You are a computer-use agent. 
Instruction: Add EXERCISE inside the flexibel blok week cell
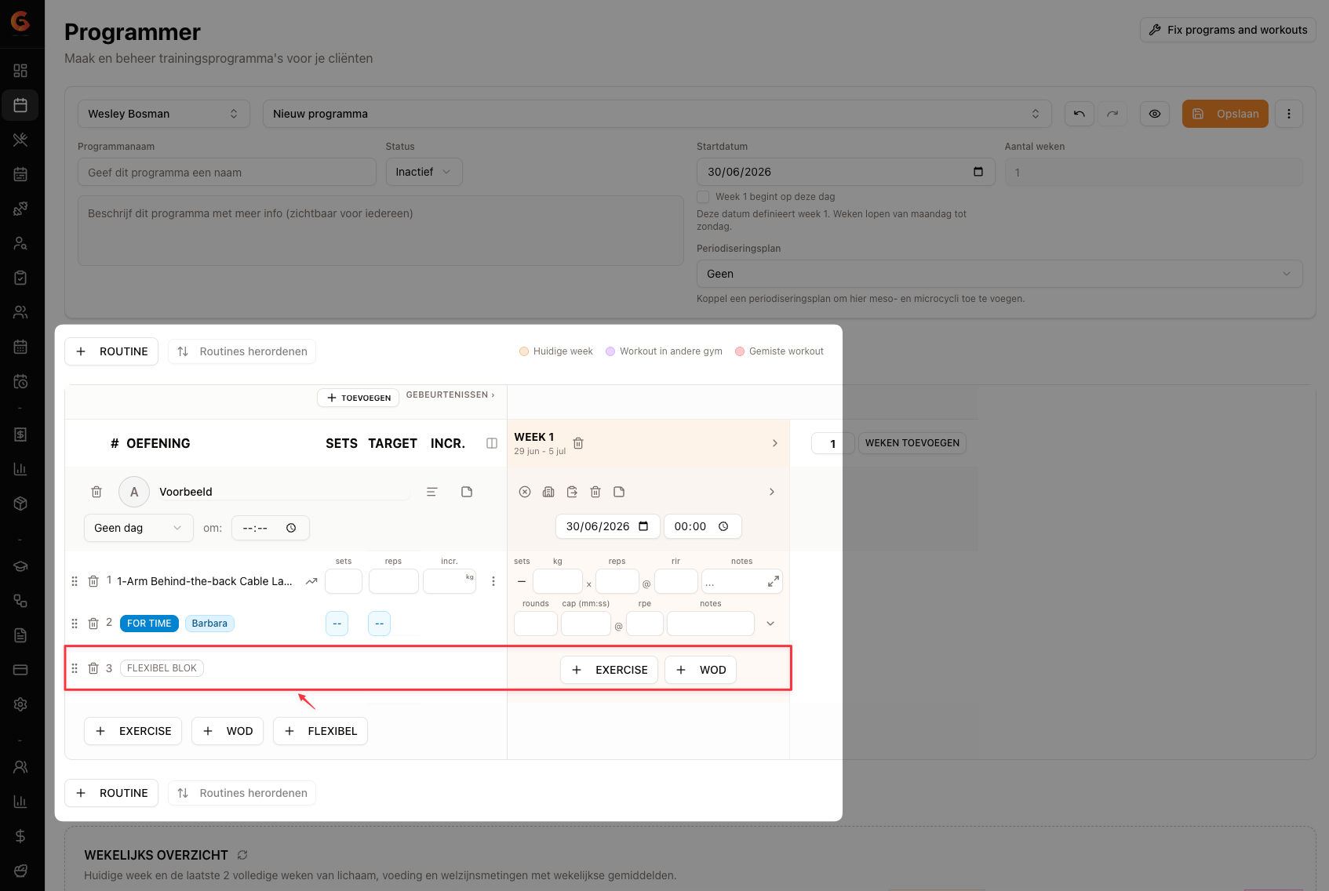point(609,670)
